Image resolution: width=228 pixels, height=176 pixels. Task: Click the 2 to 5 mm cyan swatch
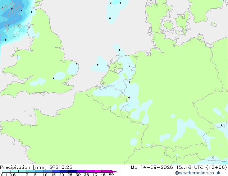[x=31, y=171]
